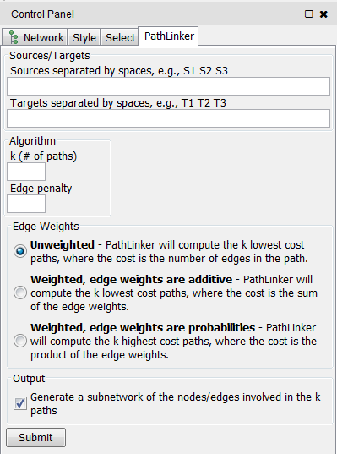Viewport: 337px width, 454px height.
Task: Choose the additive edge weights radio button
Action: pyautogui.click(x=20, y=293)
